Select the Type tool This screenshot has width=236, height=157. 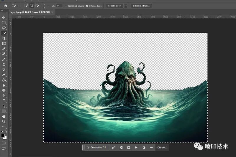tap(4, 101)
